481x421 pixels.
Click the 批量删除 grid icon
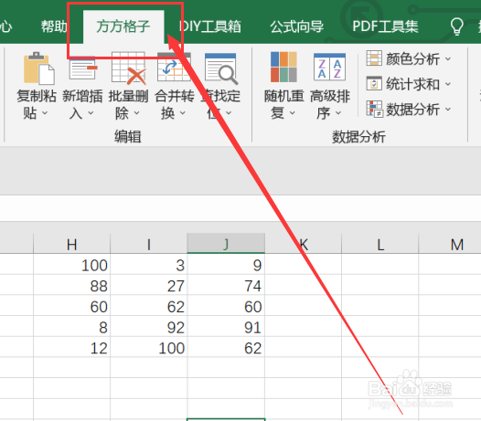click(129, 68)
